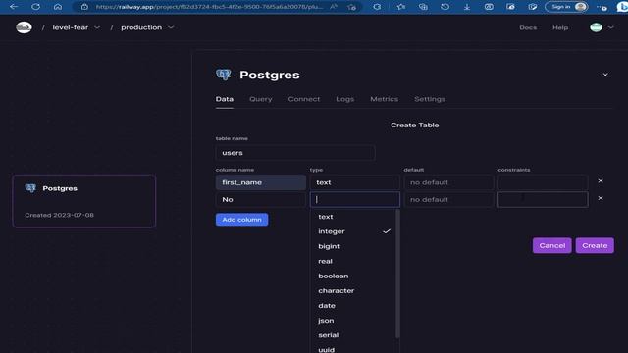This screenshot has height=353, width=628.
Task: Click Sign in browser profile button
Action: coord(567,7)
